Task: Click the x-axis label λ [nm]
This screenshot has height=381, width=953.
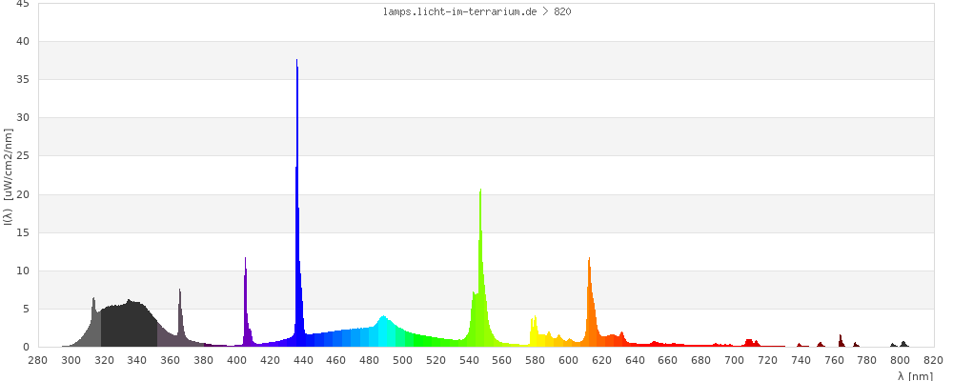Action: [x=915, y=376]
